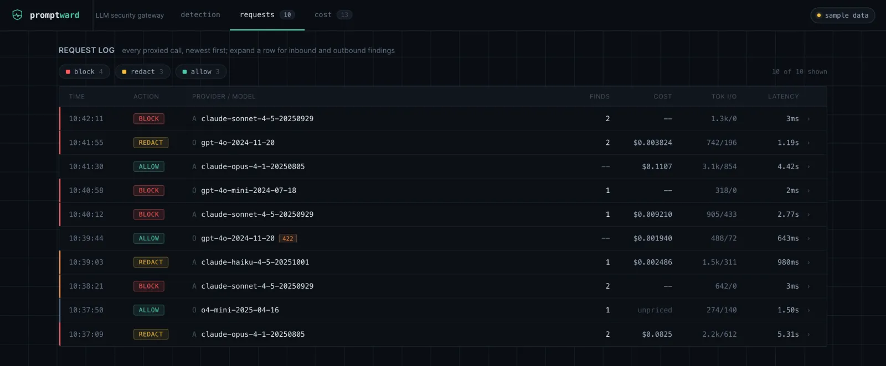Click token count 1.5k/311
Image resolution: width=886 pixels, height=366 pixels.
pos(719,263)
